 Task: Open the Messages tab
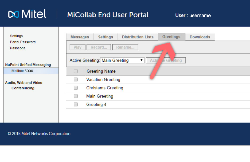[80, 37]
